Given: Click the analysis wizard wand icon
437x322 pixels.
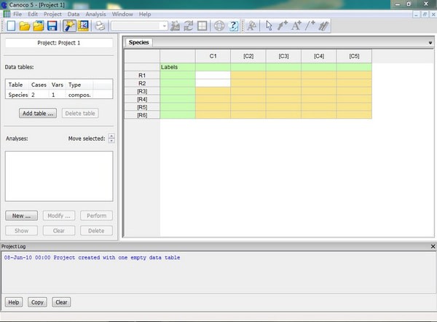Looking at the screenshot, I should [x=70, y=26].
